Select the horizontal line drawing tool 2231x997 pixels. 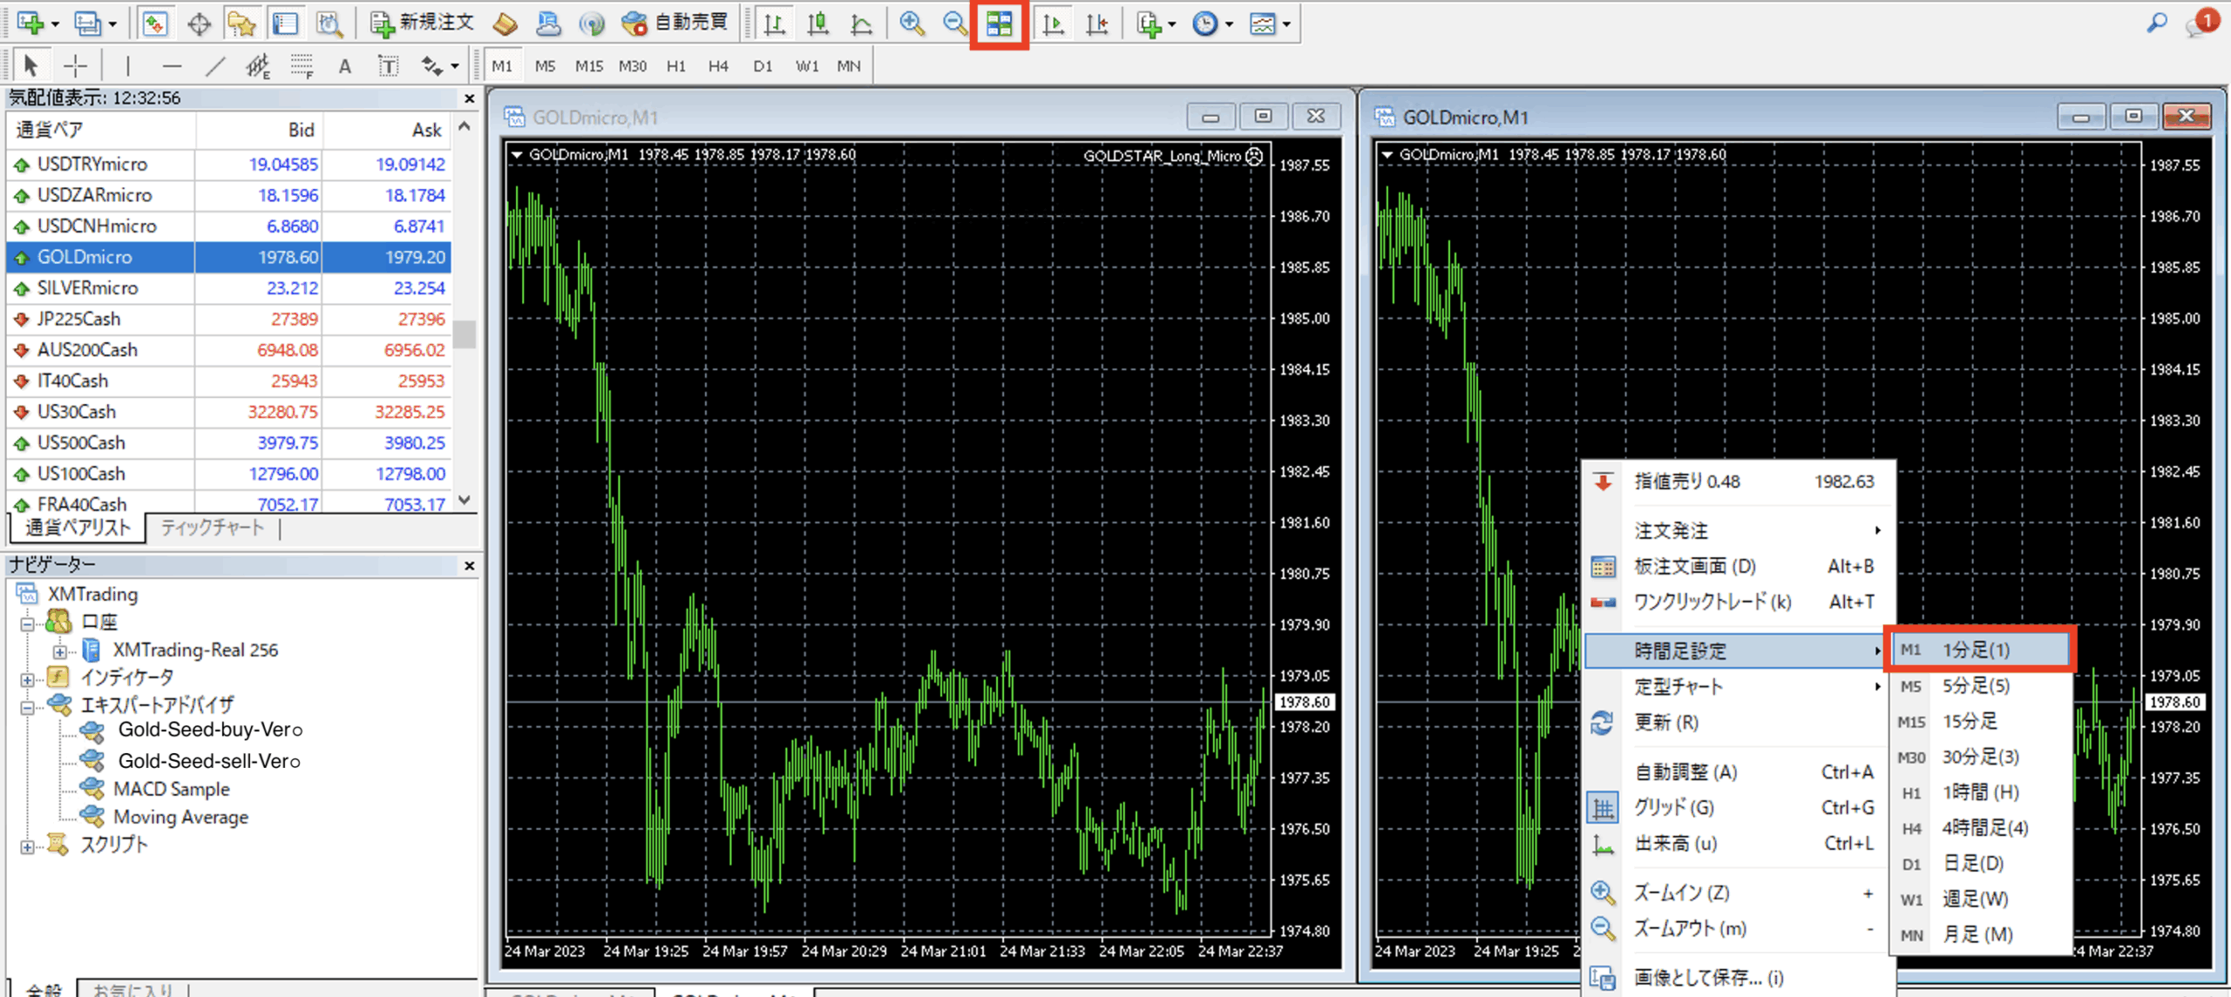(172, 65)
